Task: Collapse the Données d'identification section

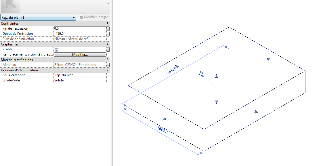Action: [107, 70]
